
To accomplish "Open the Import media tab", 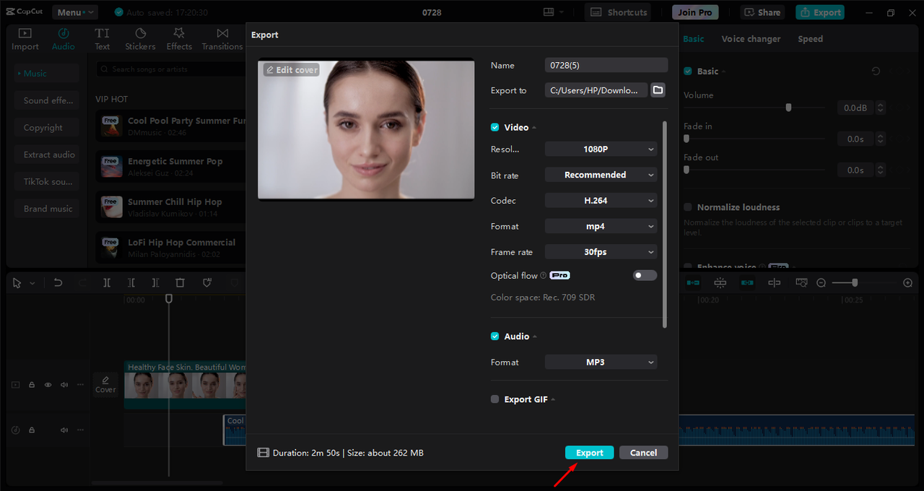I will pyautogui.click(x=25, y=39).
